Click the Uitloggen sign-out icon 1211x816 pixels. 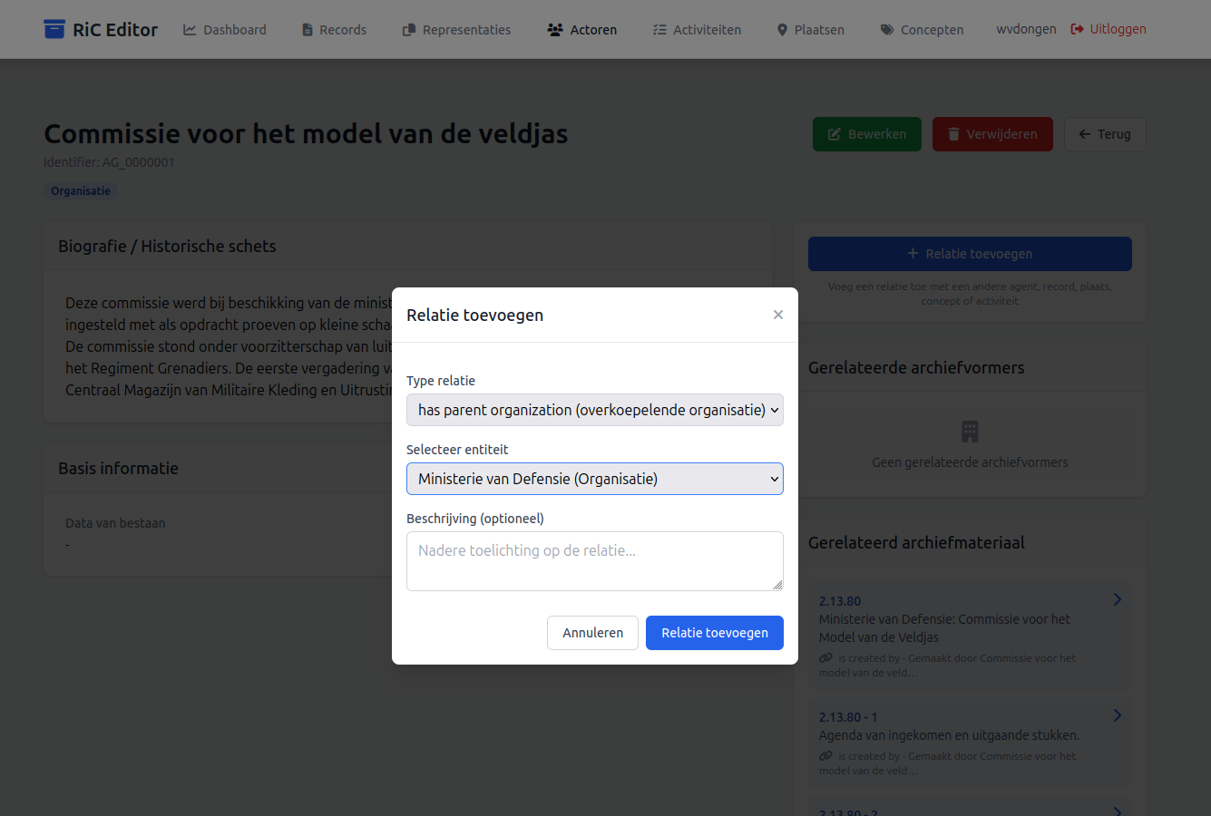click(1078, 29)
